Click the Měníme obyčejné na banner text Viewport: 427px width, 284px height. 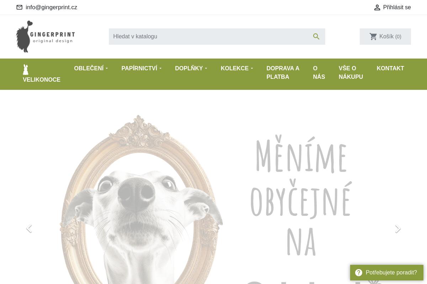(301, 195)
